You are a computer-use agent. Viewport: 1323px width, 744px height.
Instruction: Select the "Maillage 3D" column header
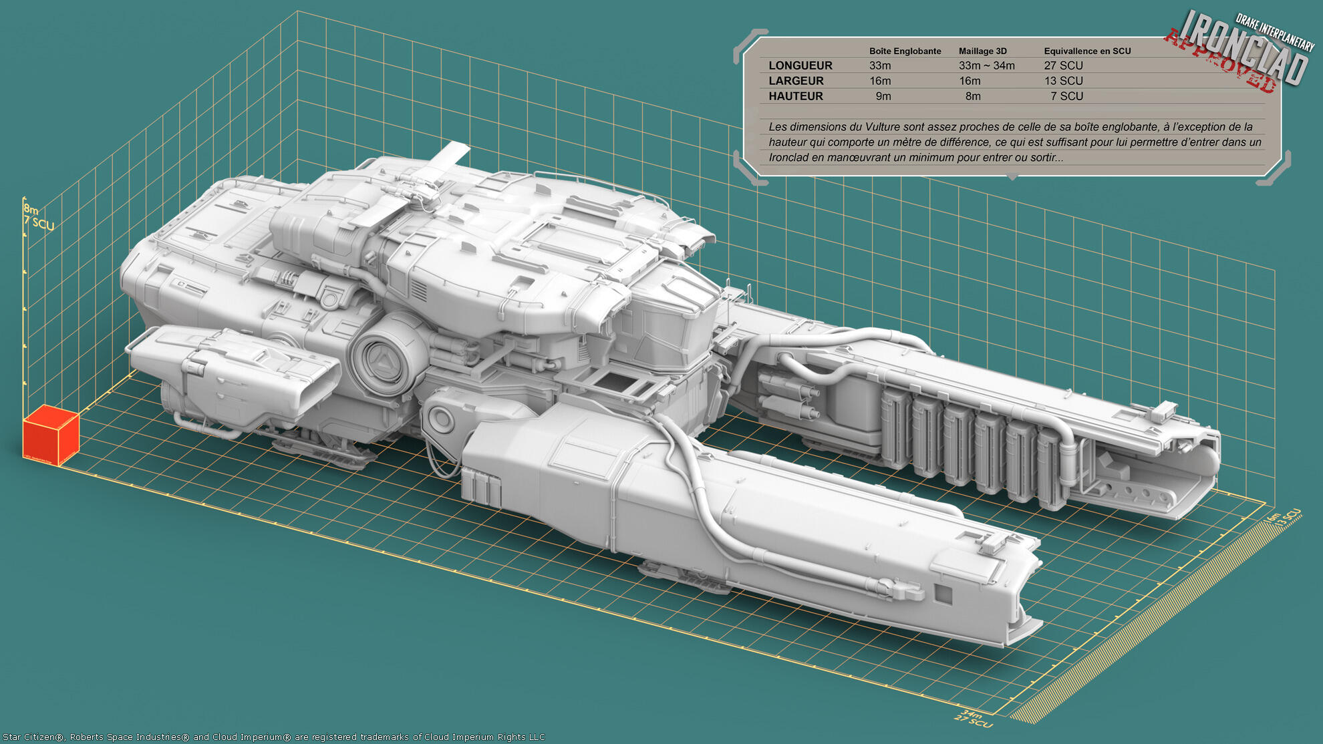982,51
